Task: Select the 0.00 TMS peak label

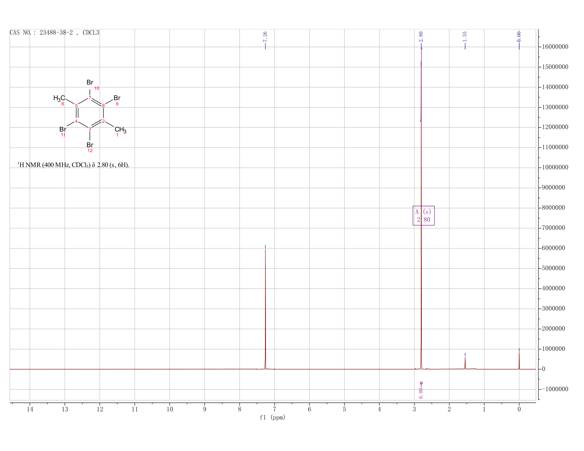Action: tap(519, 36)
